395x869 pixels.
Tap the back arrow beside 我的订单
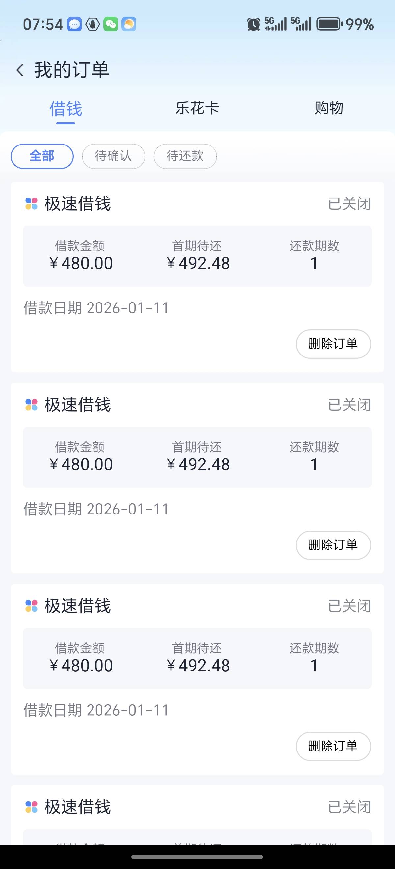click(x=20, y=70)
